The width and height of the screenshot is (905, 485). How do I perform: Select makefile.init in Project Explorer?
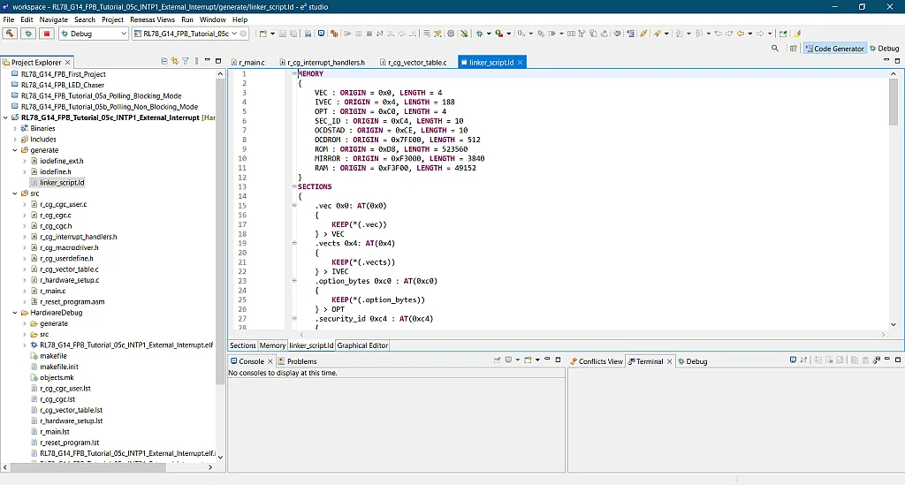(59, 367)
